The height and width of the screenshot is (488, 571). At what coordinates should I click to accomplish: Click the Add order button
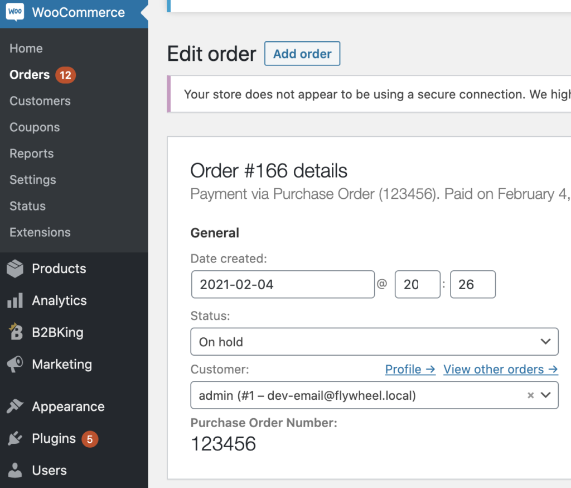pos(302,54)
